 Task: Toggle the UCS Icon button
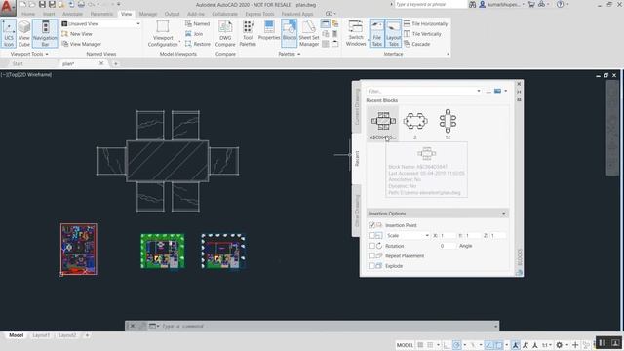9,33
